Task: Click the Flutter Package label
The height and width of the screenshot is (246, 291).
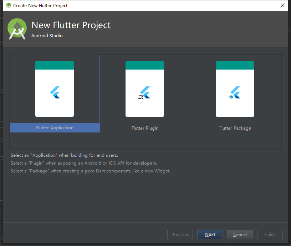Action: tap(235, 128)
